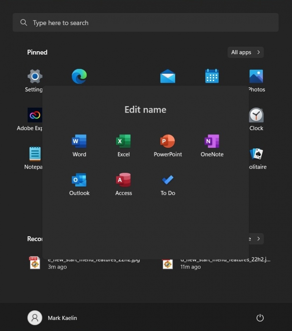Open the PowerPoint app icon
Viewport: 292px width, 331px height.
pos(168,146)
